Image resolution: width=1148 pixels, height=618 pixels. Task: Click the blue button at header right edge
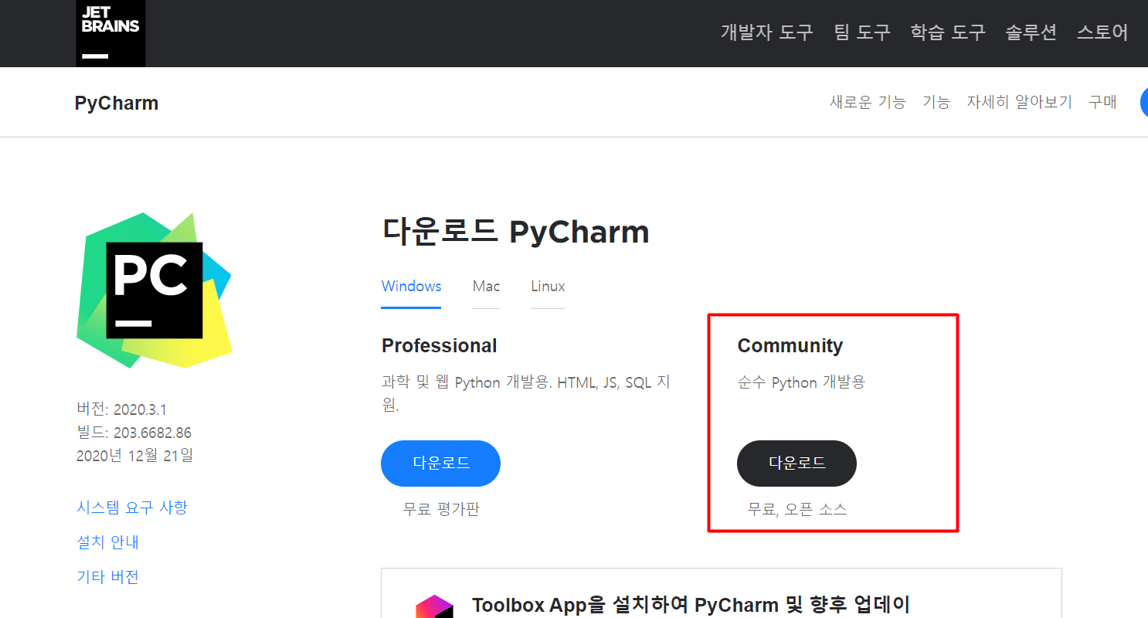(x=1144, y=103)
